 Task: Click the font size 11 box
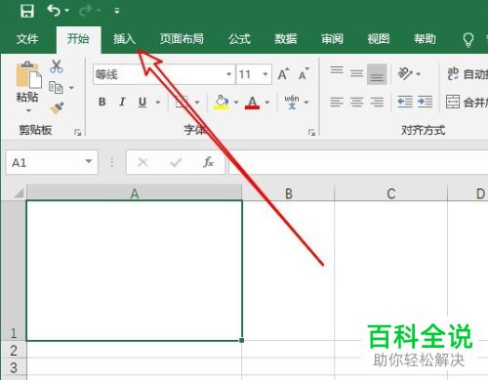tap(249, 74)
